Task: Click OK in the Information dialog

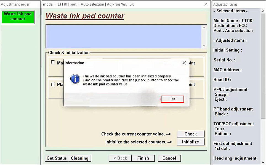Action: coord(172,99)
